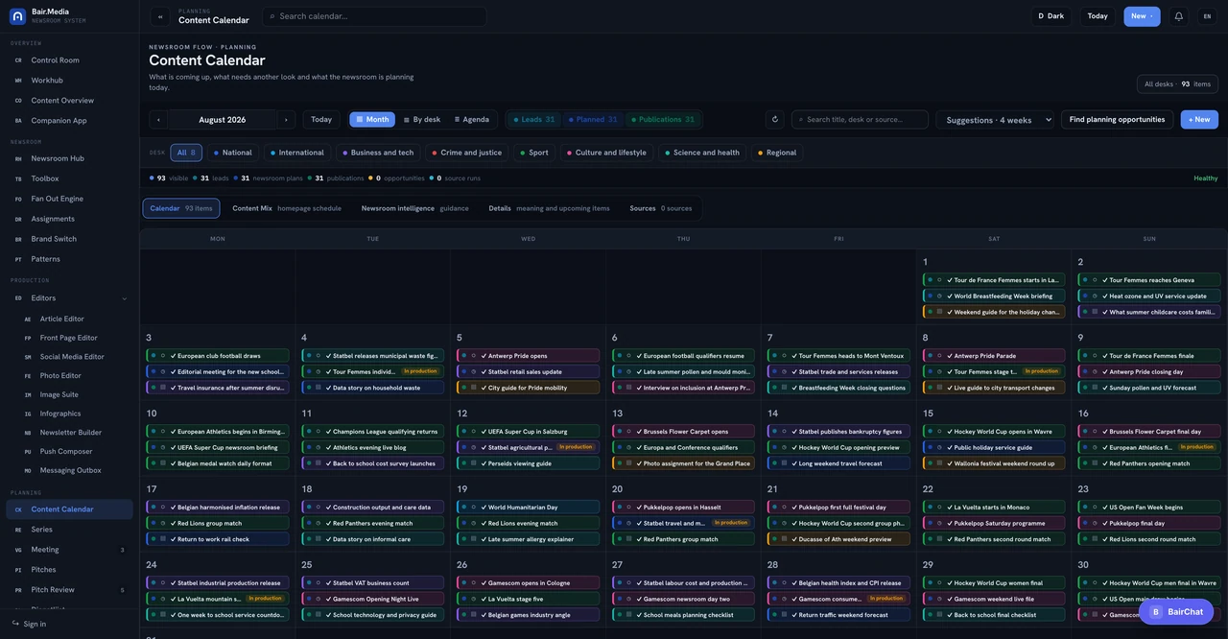Open Push Composer in the sidebar
1228x639 pixels.
click(75, 452)
